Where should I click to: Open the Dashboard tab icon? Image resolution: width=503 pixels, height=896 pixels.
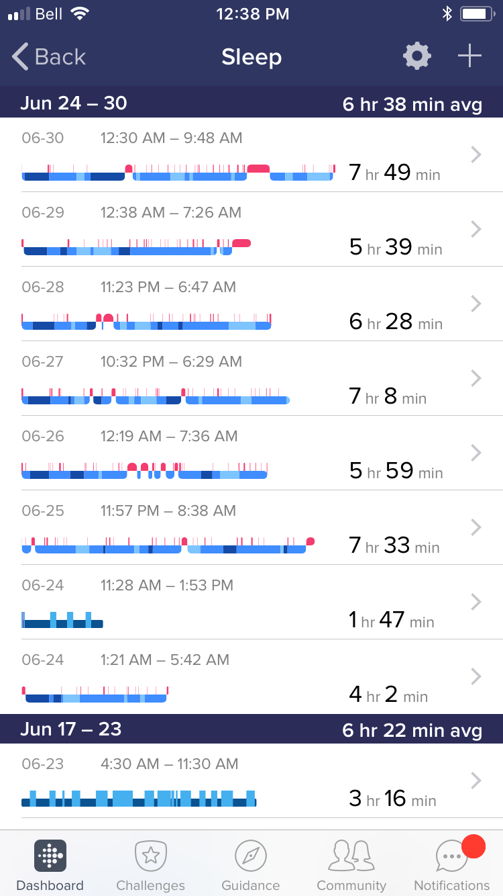50,856
